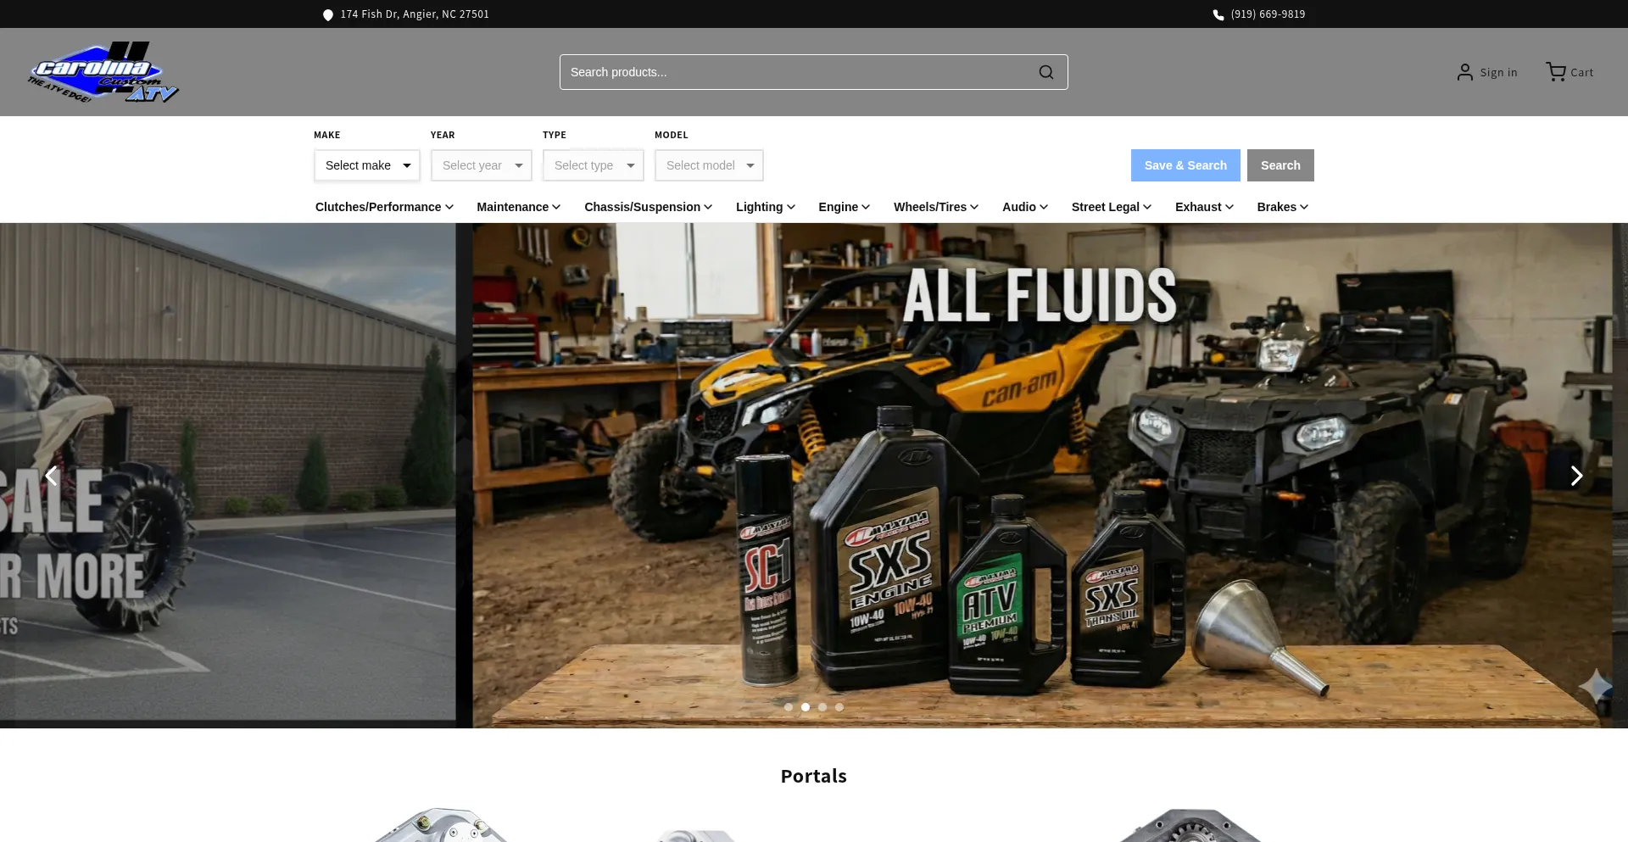Open the Select model dropdown
Image resolution: width=1628 pixels, height=842 pixels.
click(x=709, y=165)
